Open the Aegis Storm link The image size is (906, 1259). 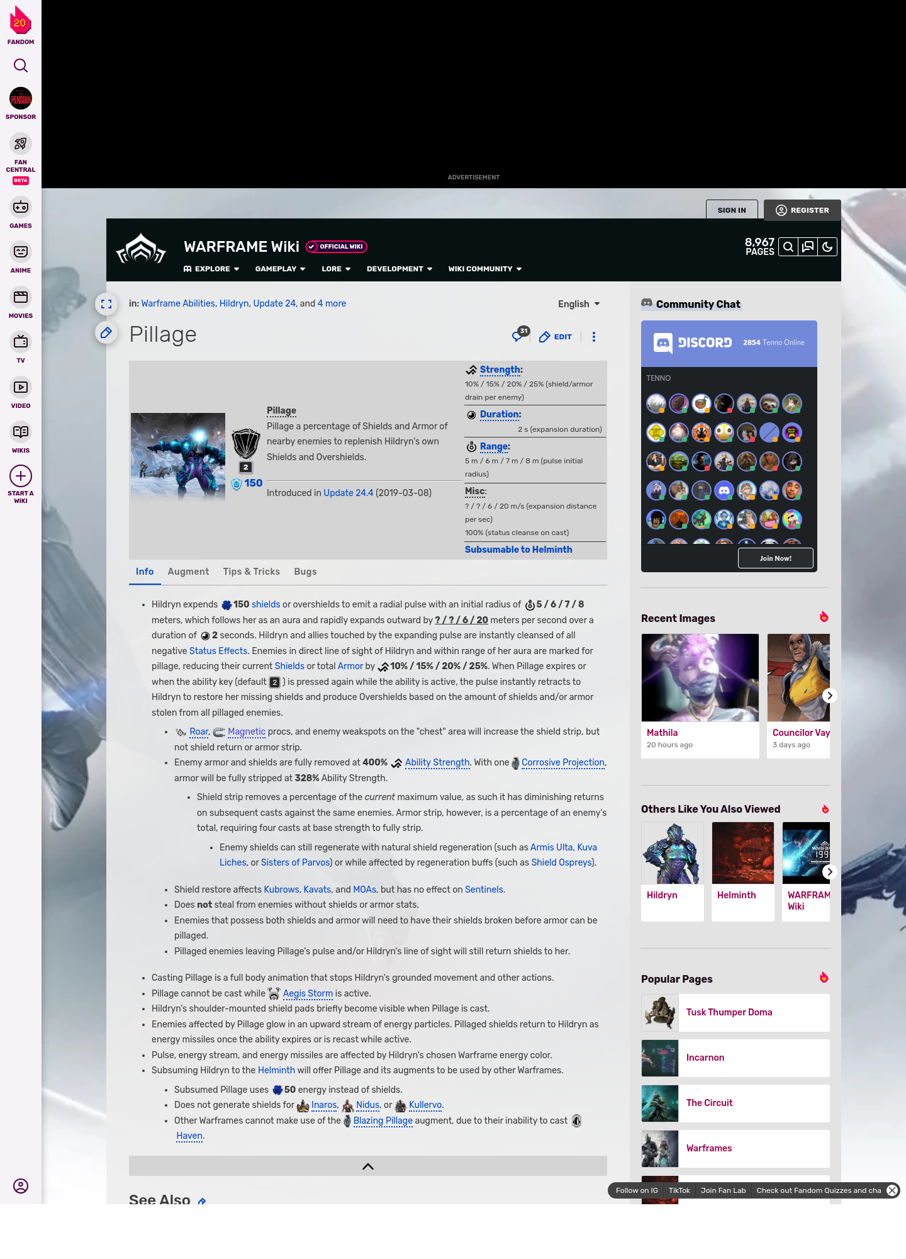pos(308,993)
